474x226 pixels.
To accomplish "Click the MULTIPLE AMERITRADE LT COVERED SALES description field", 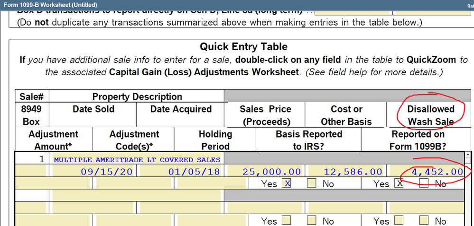I will pos(137,159).
